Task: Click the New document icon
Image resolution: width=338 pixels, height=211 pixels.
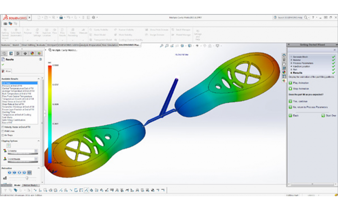Action: (39, 17)
